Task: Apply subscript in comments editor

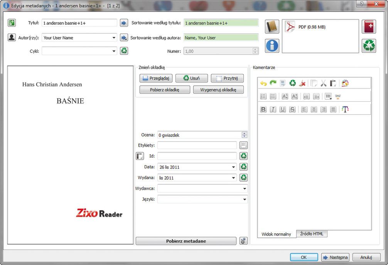Action: 294,96
